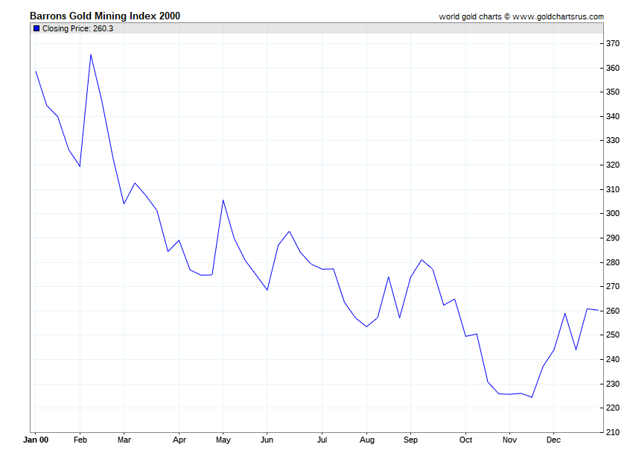
Task: Click the 310 y-axis value
Action: coord(613,189)
